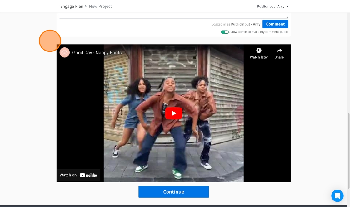Click the page's vertical scrollbar thumb
This screenshot has height=207, width=350.
(x=348, y=150)
